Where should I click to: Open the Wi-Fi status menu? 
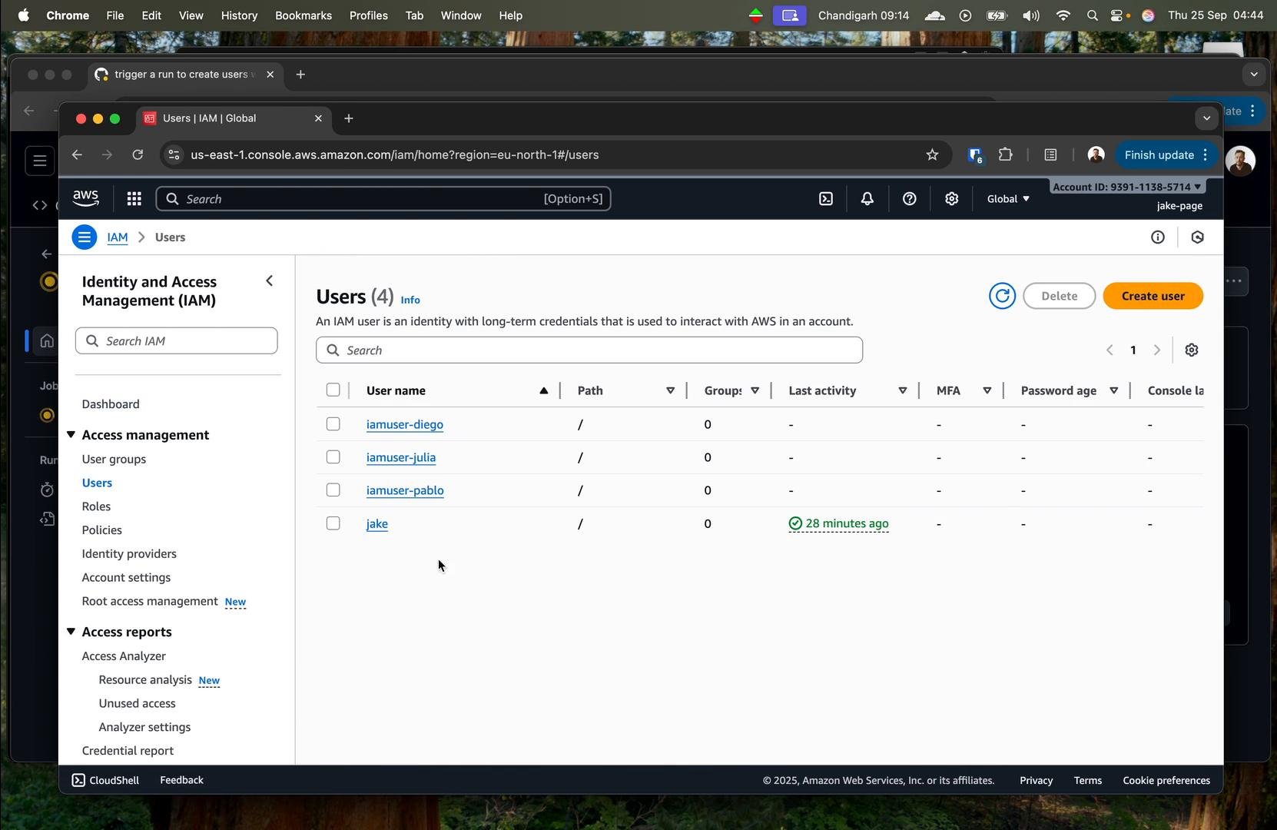point(1063,15)
